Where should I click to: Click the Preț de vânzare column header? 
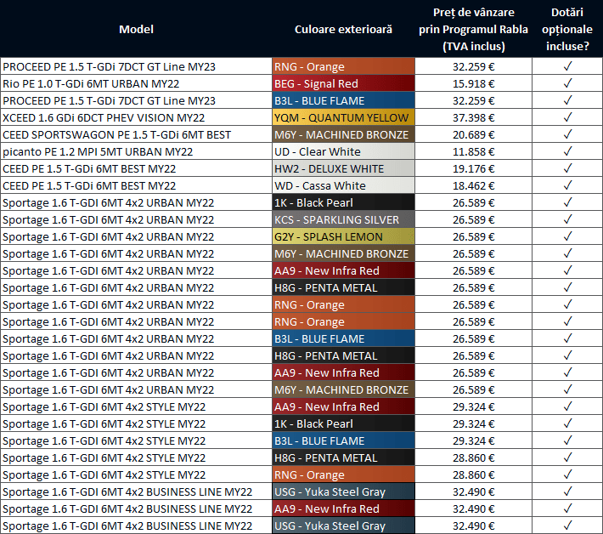473,29
